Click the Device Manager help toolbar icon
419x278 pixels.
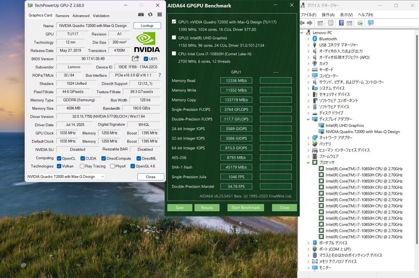tap(341, 23)
